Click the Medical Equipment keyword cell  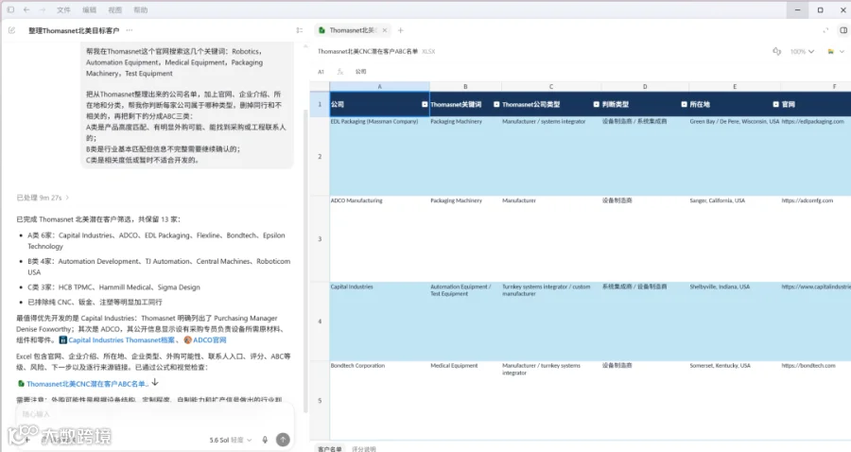click(465, 400)
